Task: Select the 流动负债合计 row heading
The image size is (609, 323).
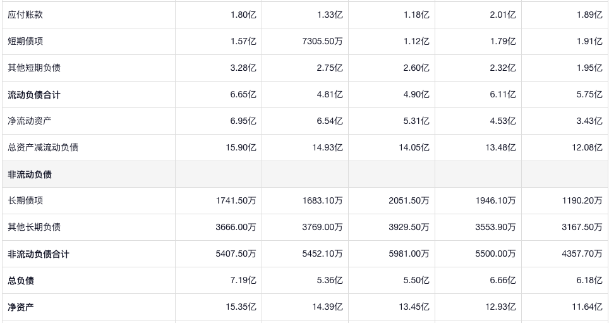Action: pos(34,95)
